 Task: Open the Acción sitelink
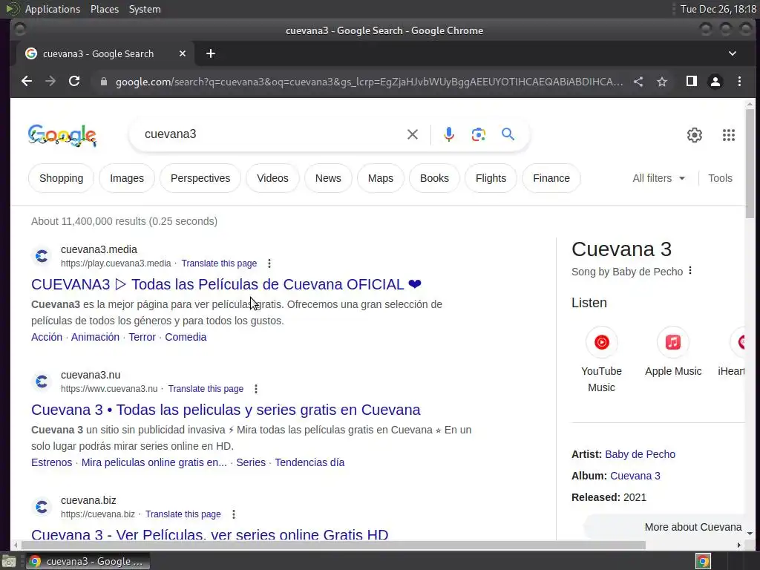pos(47,338)
